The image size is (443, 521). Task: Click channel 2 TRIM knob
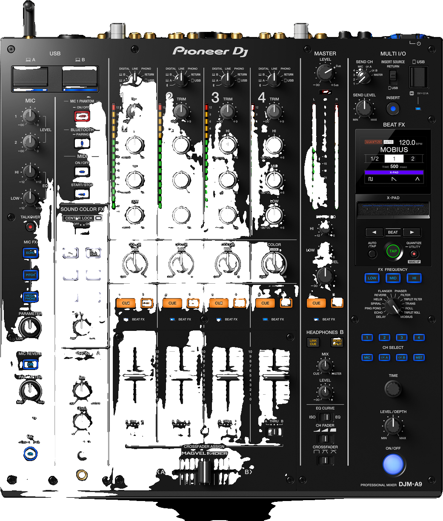[x=181, y=112]
